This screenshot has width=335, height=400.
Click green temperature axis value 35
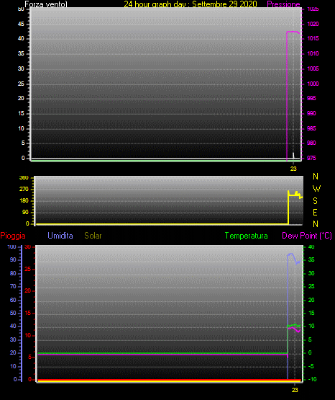311,259
